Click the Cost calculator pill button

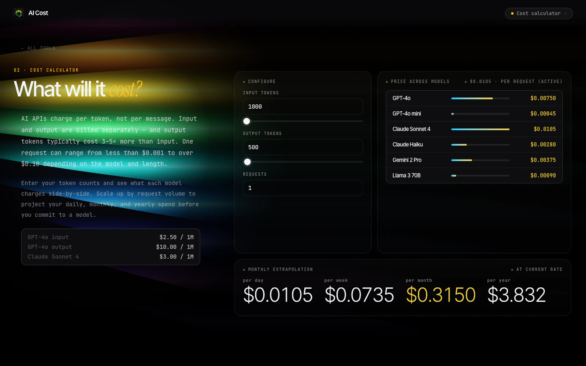point(539,13)
